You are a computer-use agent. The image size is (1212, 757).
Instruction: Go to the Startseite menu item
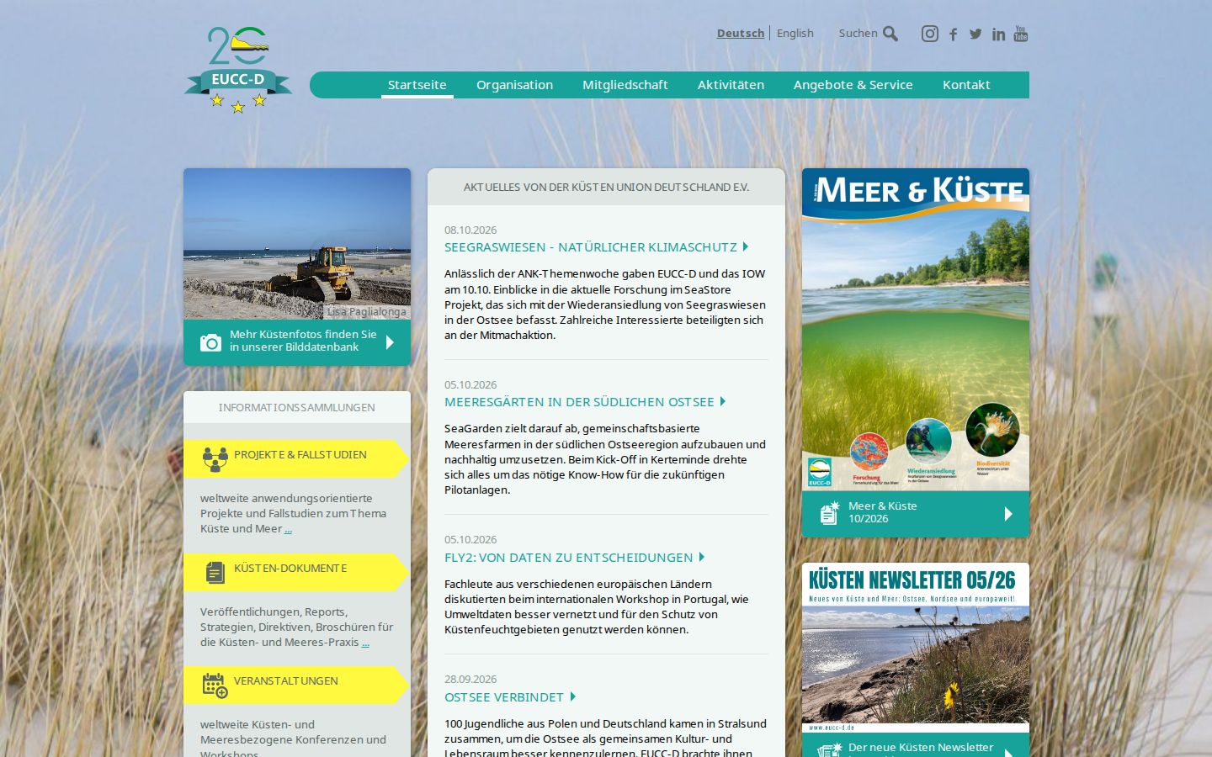point(417,85)
